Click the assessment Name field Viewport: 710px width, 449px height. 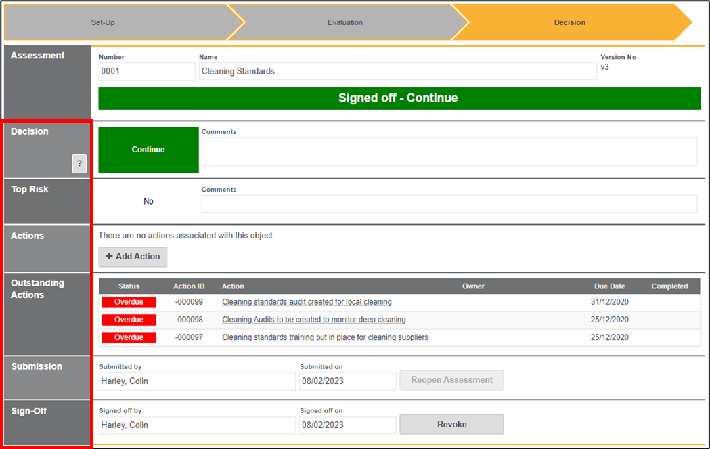397,71
